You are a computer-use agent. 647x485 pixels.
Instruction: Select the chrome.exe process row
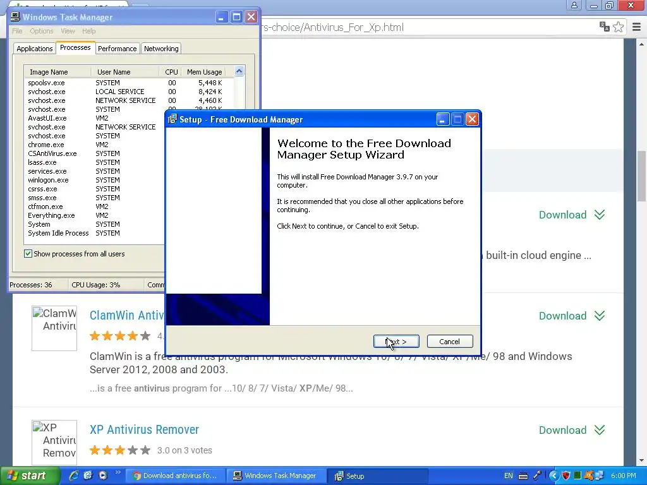point(95,145)
